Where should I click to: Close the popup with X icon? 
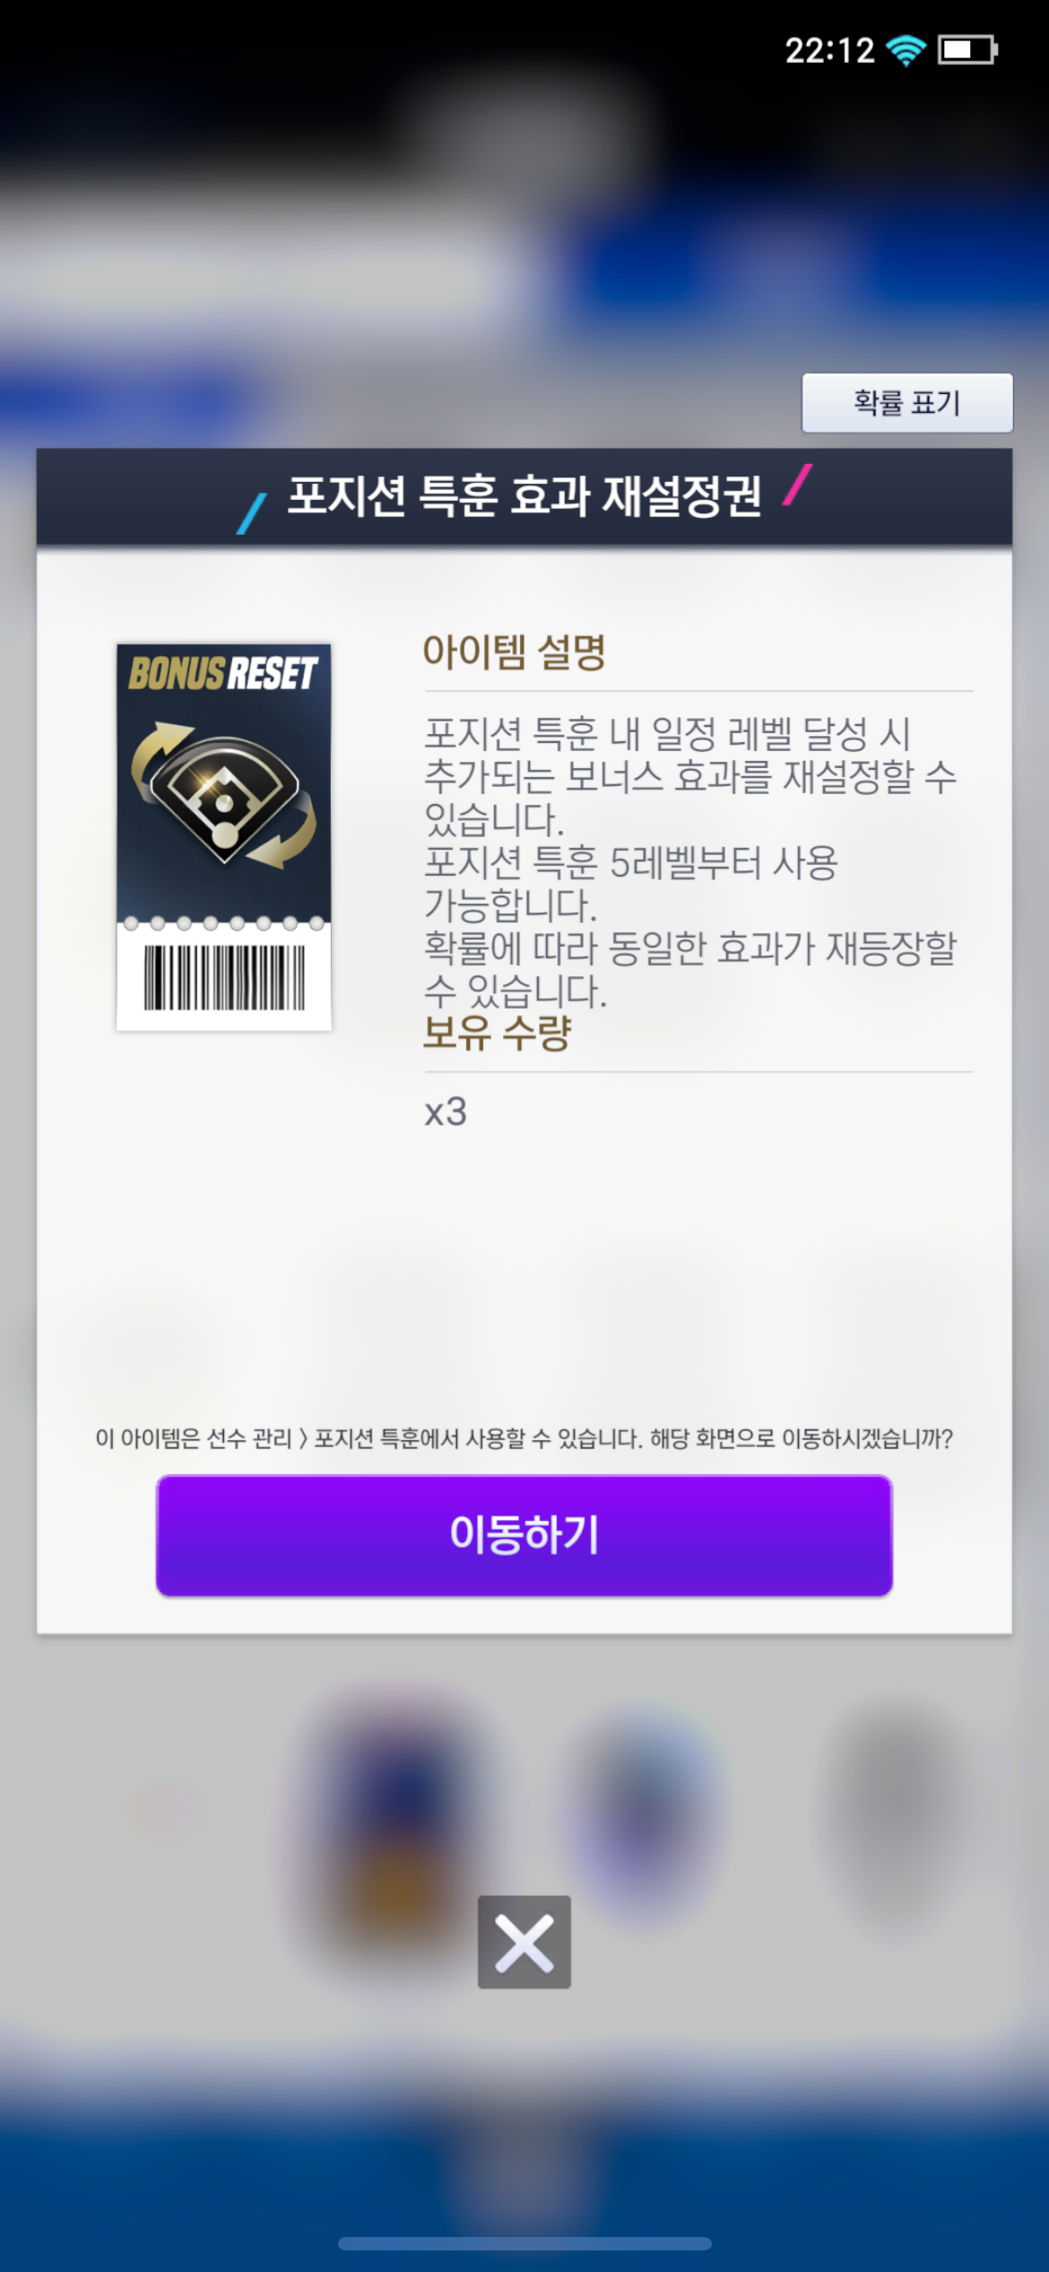(x=524, y=1942)
